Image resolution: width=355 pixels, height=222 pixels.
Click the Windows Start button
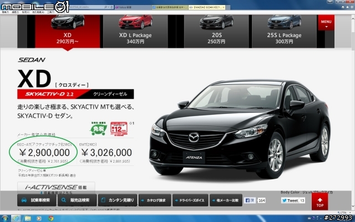(4, 218)
